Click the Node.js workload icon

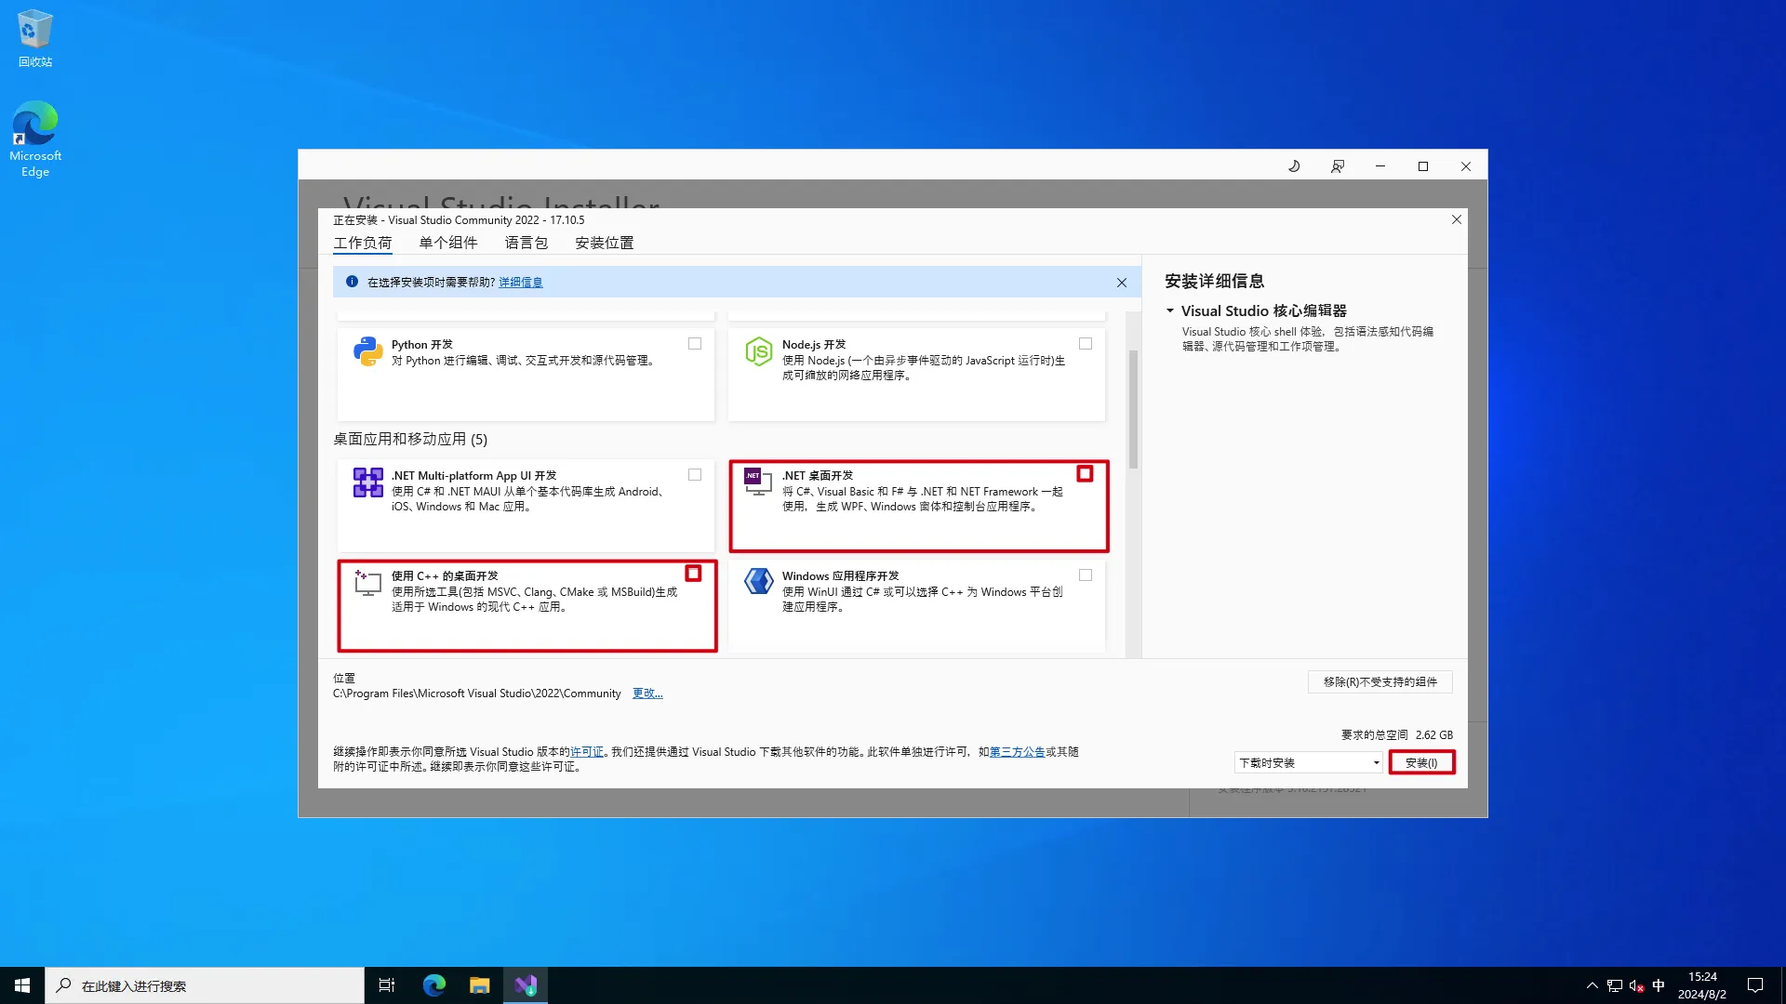[x=758, y=351]
